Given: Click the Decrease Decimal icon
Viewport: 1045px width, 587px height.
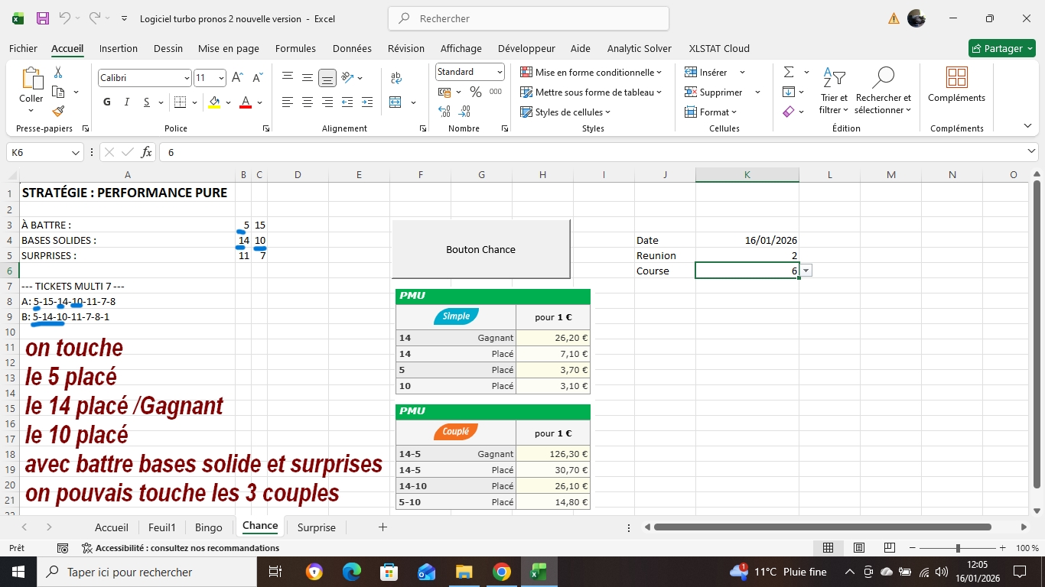Looking at the screenshot, I should (465, 112).
